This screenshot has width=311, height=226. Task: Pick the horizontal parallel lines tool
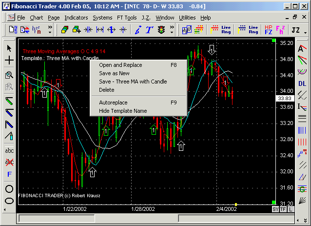coord(302,119)
